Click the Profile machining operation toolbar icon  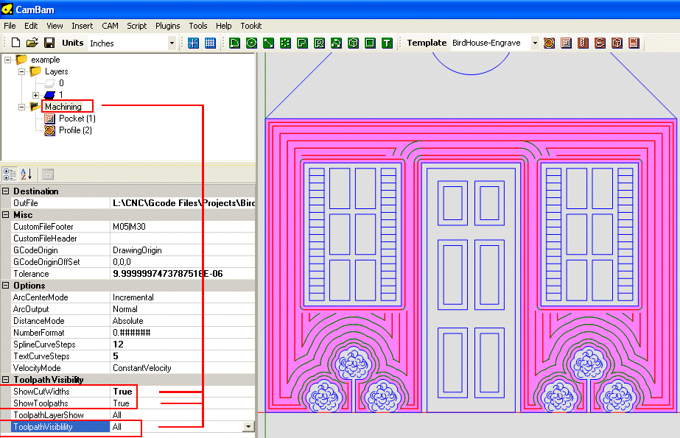pyautogui.click(x=549, y=43)
